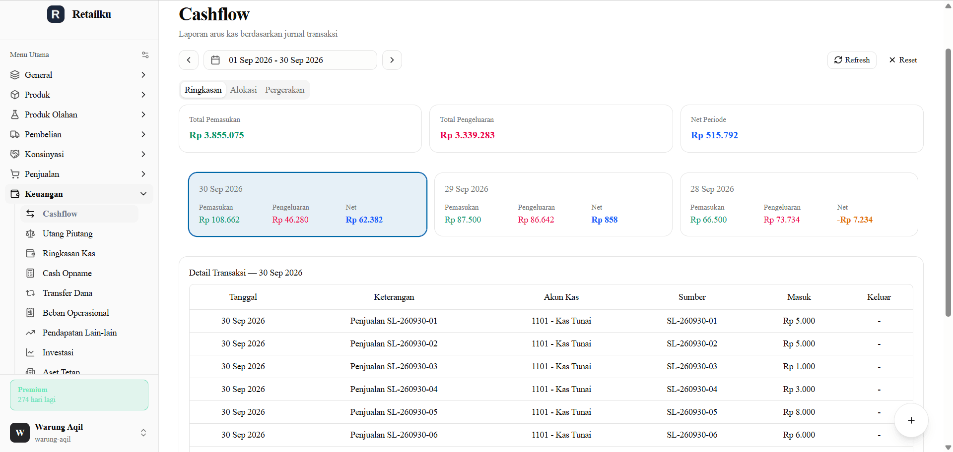Click the Penjualan SL-260930-03 description cell
The height and width of the screenshot is (452, 953).
point(394,366)
